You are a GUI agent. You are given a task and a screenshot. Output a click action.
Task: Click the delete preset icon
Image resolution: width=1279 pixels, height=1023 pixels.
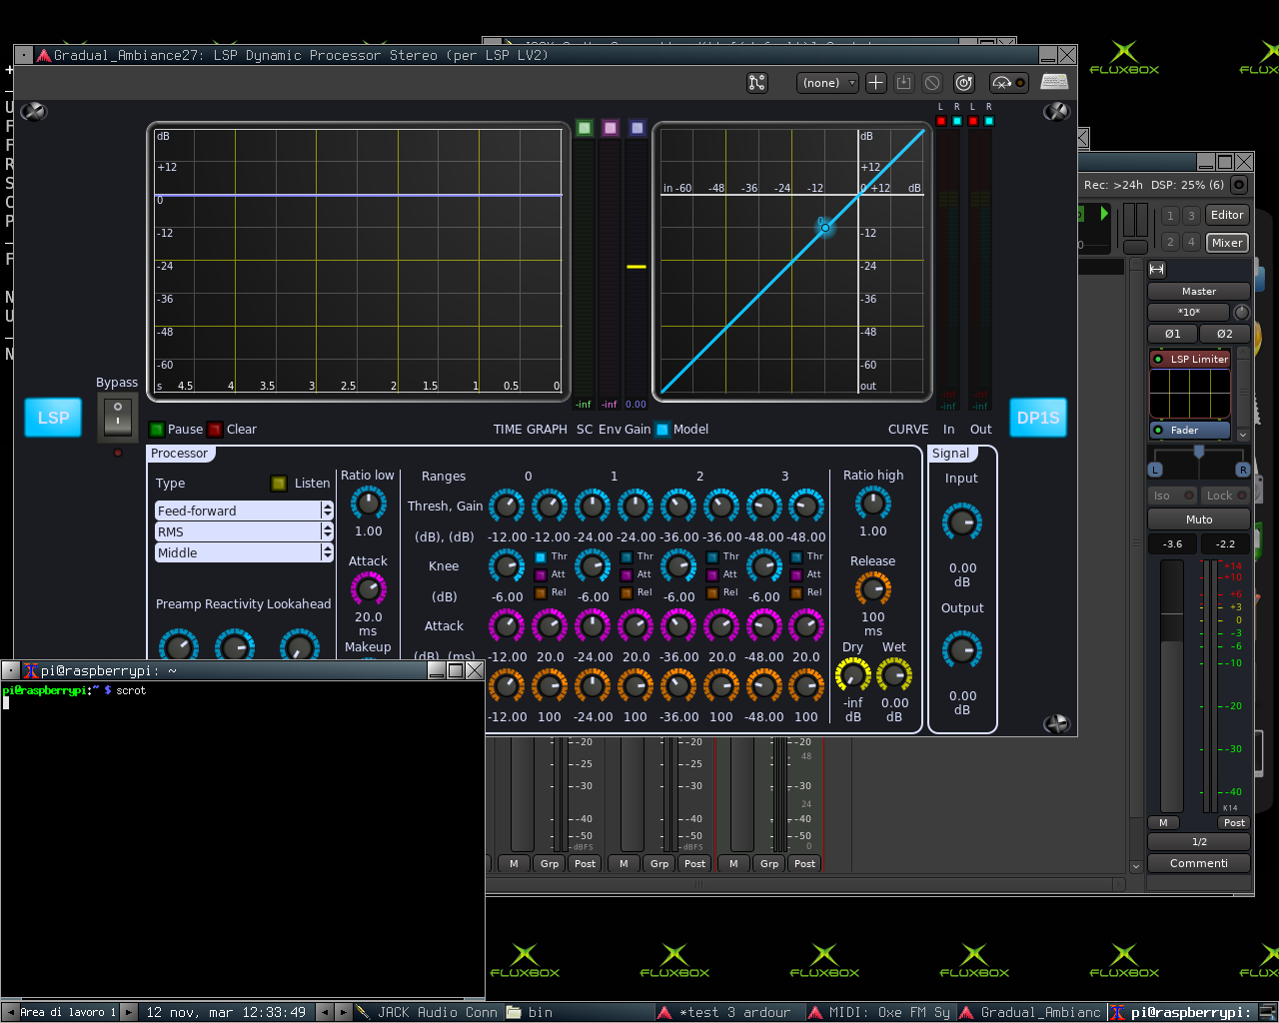tap(932, 83)
